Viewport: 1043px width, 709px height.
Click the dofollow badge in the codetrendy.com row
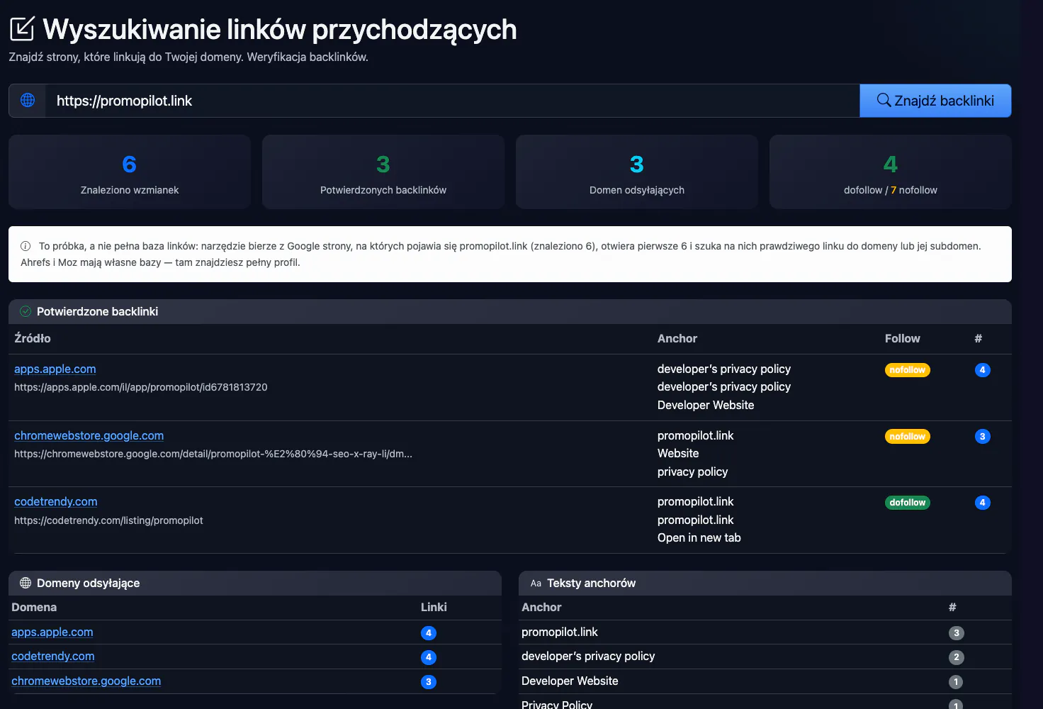click(x=907, y=503)
